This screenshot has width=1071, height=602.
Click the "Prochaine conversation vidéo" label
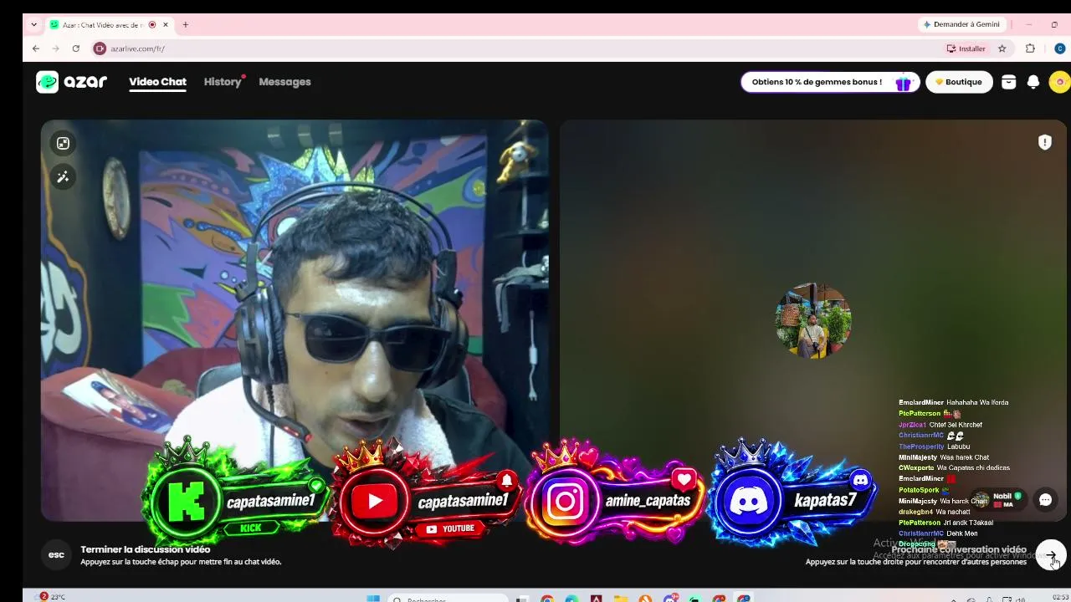tap(959, 549)
